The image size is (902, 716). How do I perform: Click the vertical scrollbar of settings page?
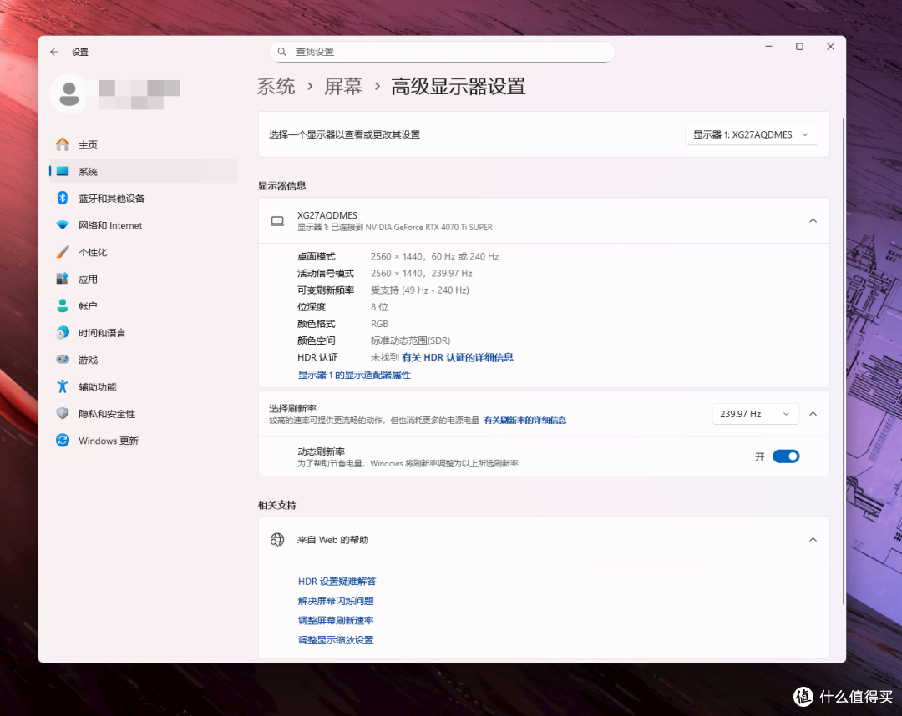(x=843, y=361)
